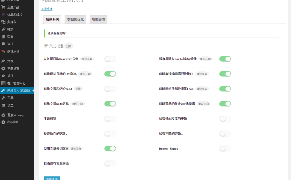
Task: Disable the 移除网站头部分类等feed switch
Action: [225, 89]
